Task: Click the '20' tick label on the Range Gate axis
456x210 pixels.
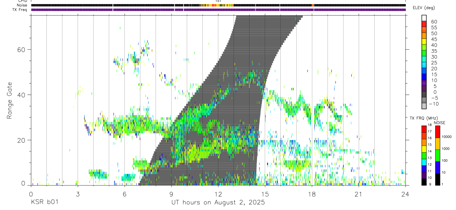Action: click(22, 140)
